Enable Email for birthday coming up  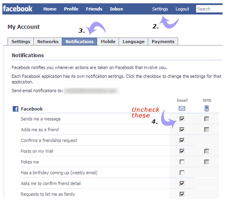click(182, 172)
